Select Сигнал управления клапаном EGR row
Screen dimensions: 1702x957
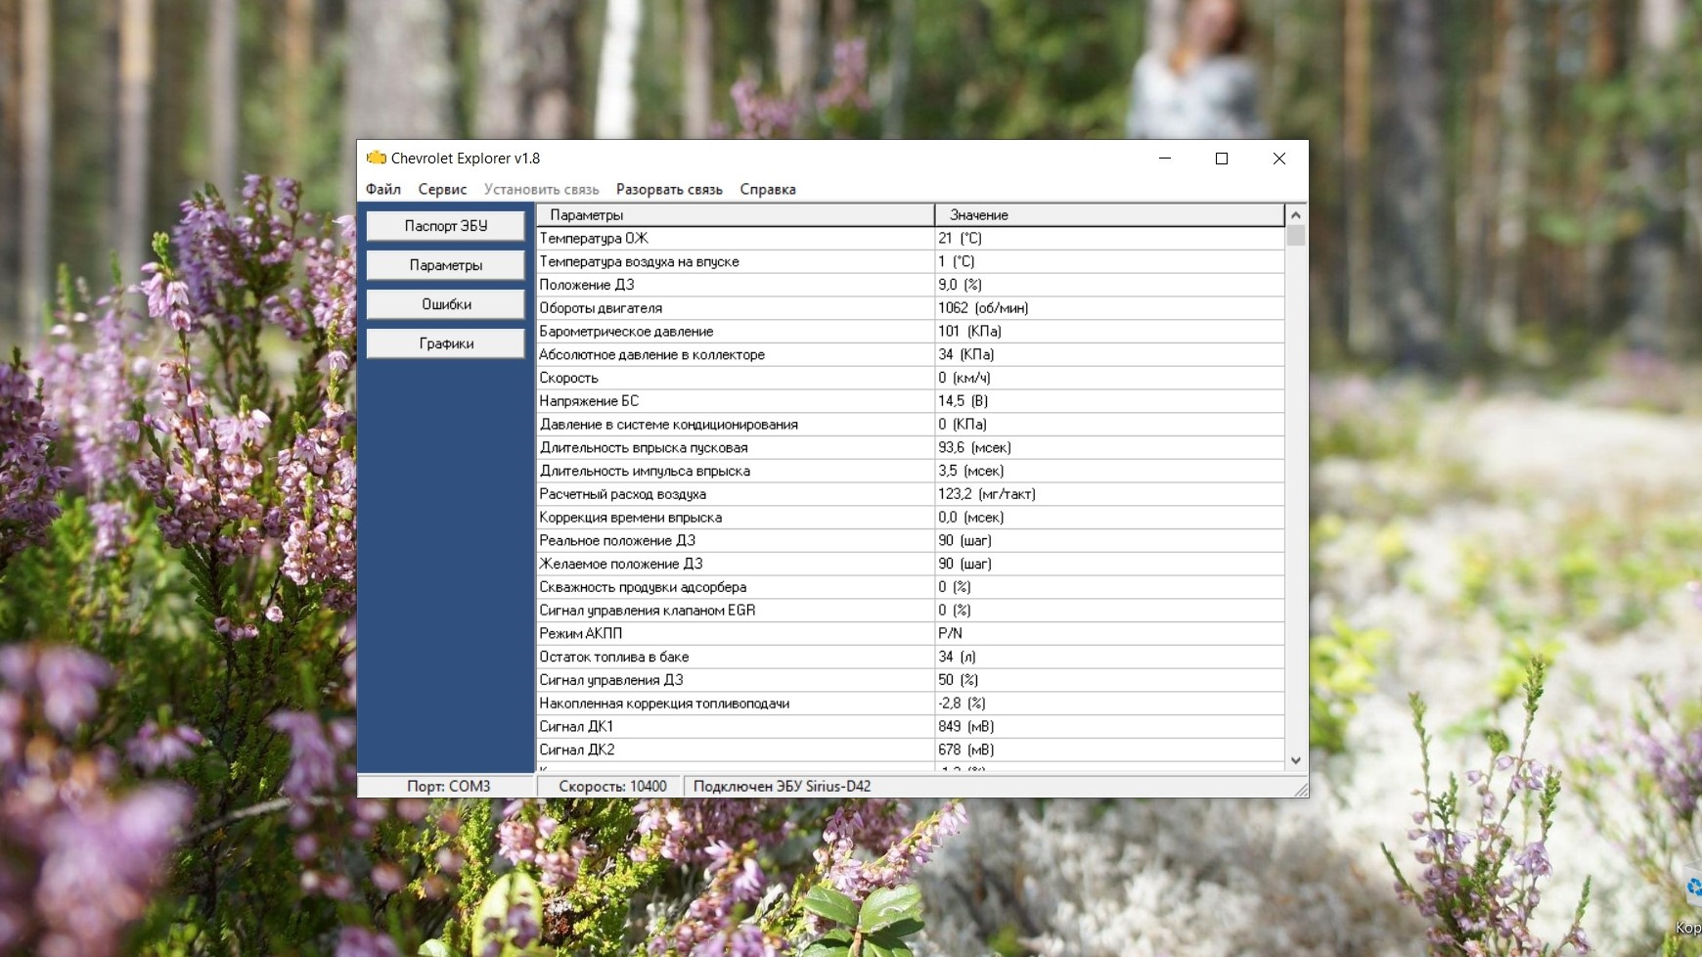point(911,611)
